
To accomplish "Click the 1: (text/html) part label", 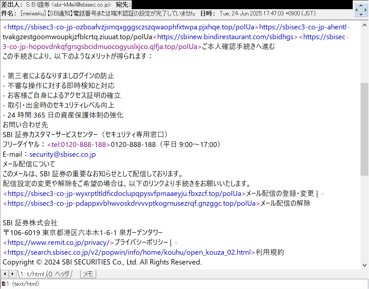I will [22, 284].
